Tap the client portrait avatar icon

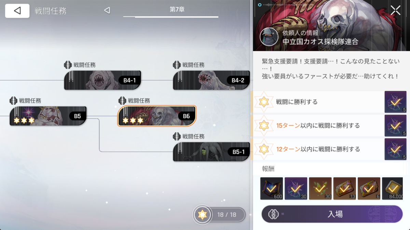[269, 37]
